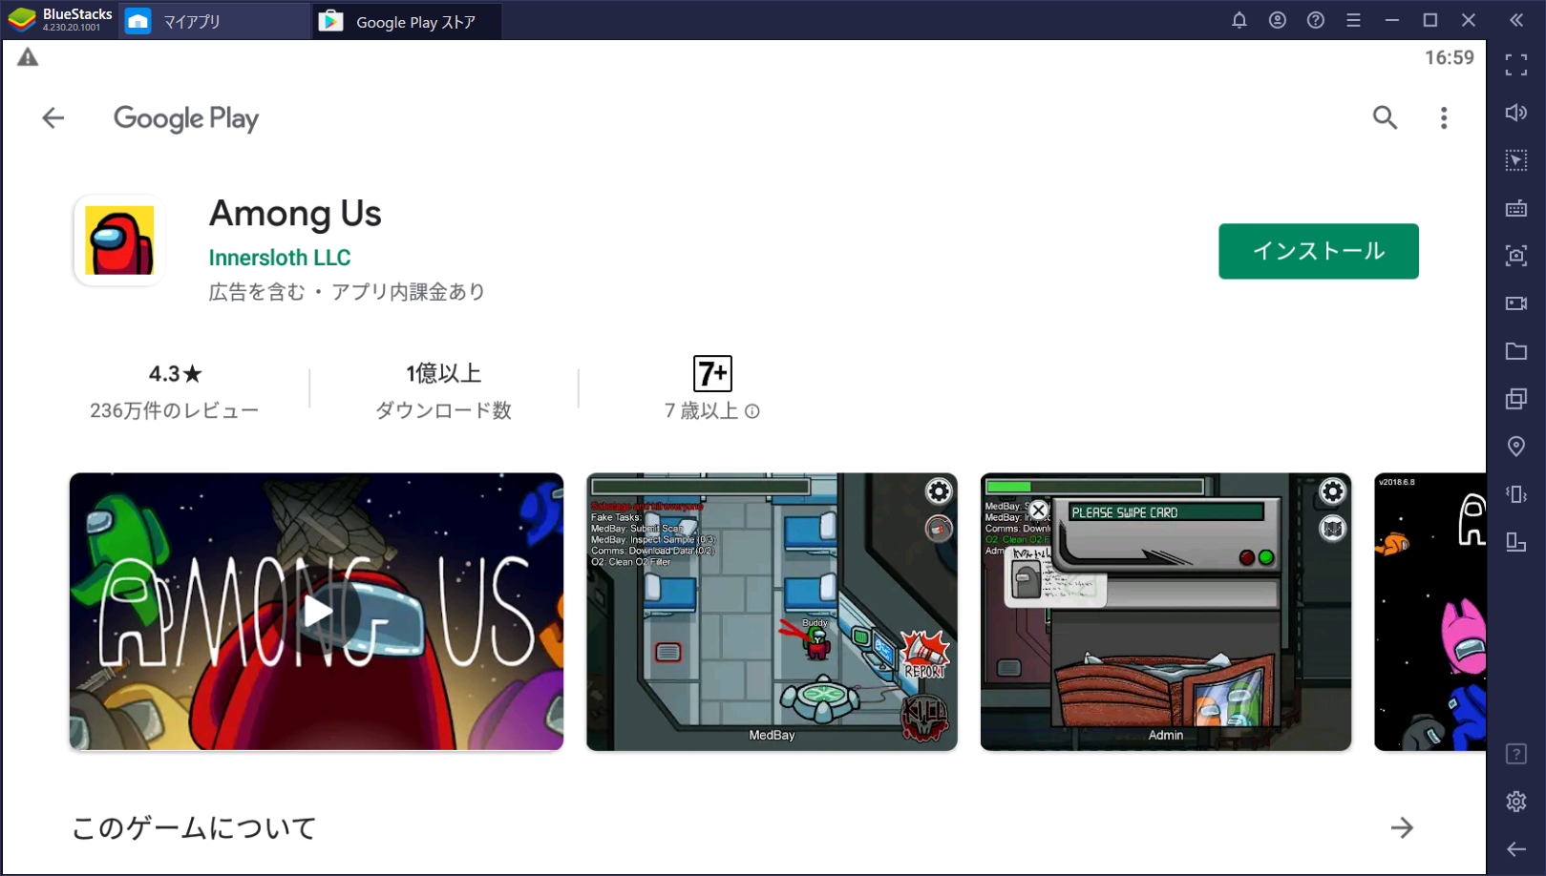Open BlueStacks help question mark
Viewport: 1546px width, 876px height.
click(x=1316, y=20)
